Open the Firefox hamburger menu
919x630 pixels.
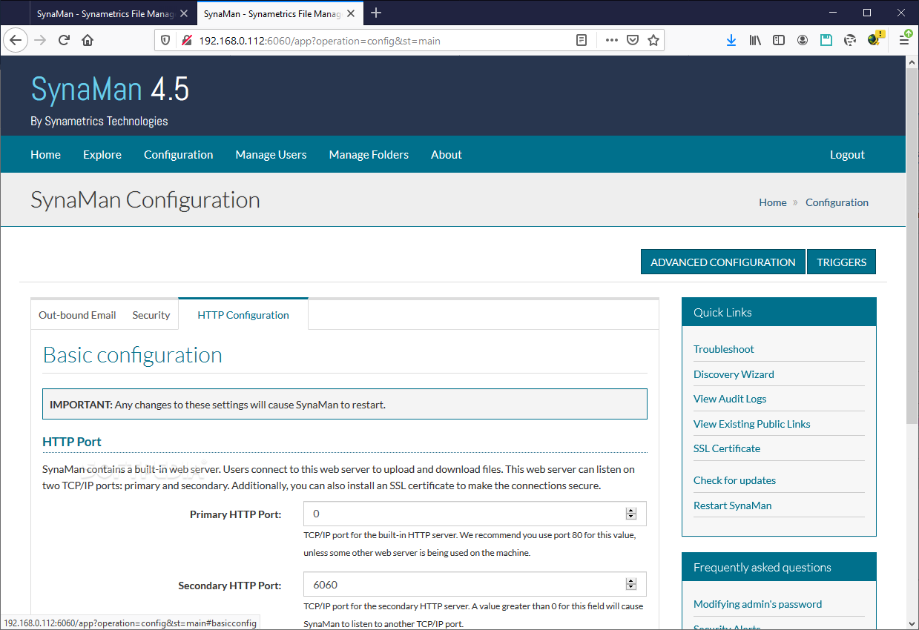click(904, 40)
